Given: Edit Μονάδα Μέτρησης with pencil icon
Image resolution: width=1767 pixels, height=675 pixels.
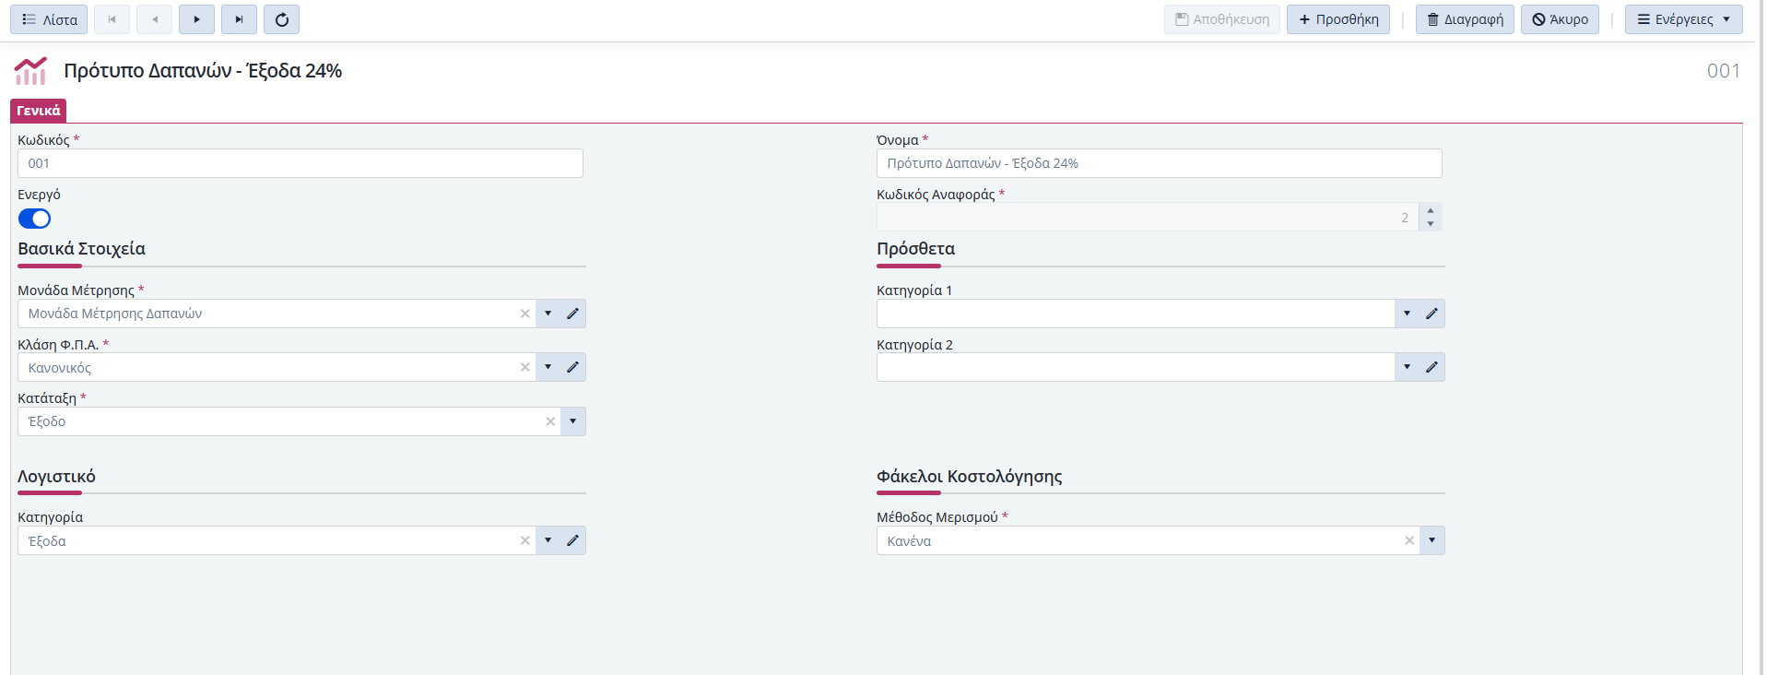Looking at the screenshot, I should coord(572,314).
